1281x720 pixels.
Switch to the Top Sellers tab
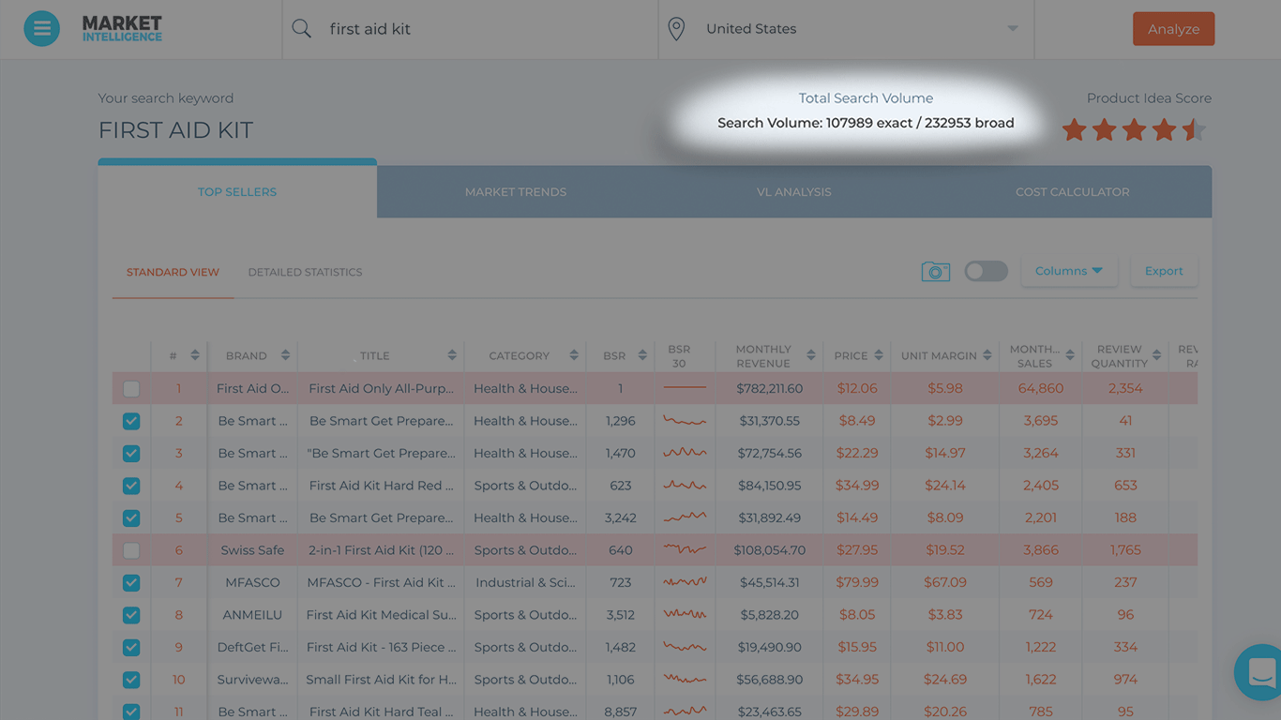click(237, 191)
